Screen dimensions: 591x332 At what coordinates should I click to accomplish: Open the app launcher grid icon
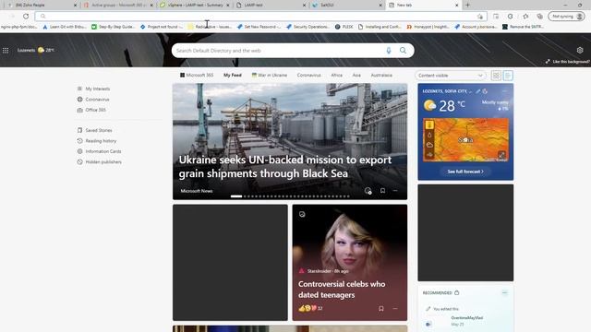pyautogui.click(x=6, y=51)
